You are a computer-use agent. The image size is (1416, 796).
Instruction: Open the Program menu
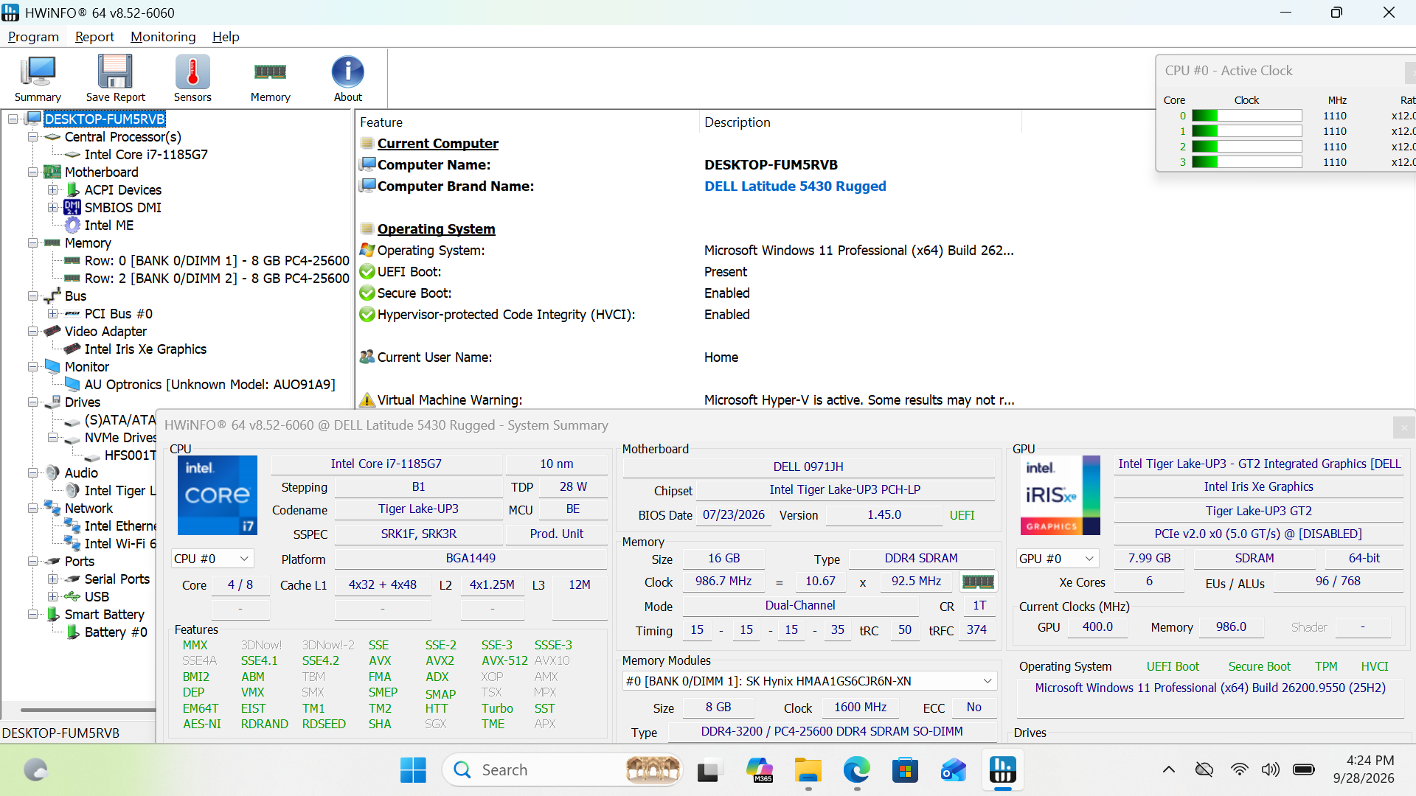point(33,37)
